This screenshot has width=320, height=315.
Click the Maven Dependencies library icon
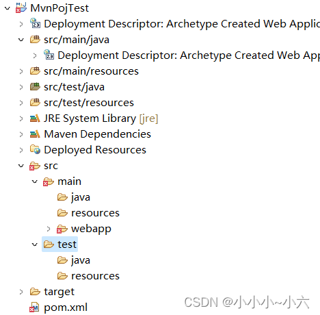point(35,134)
